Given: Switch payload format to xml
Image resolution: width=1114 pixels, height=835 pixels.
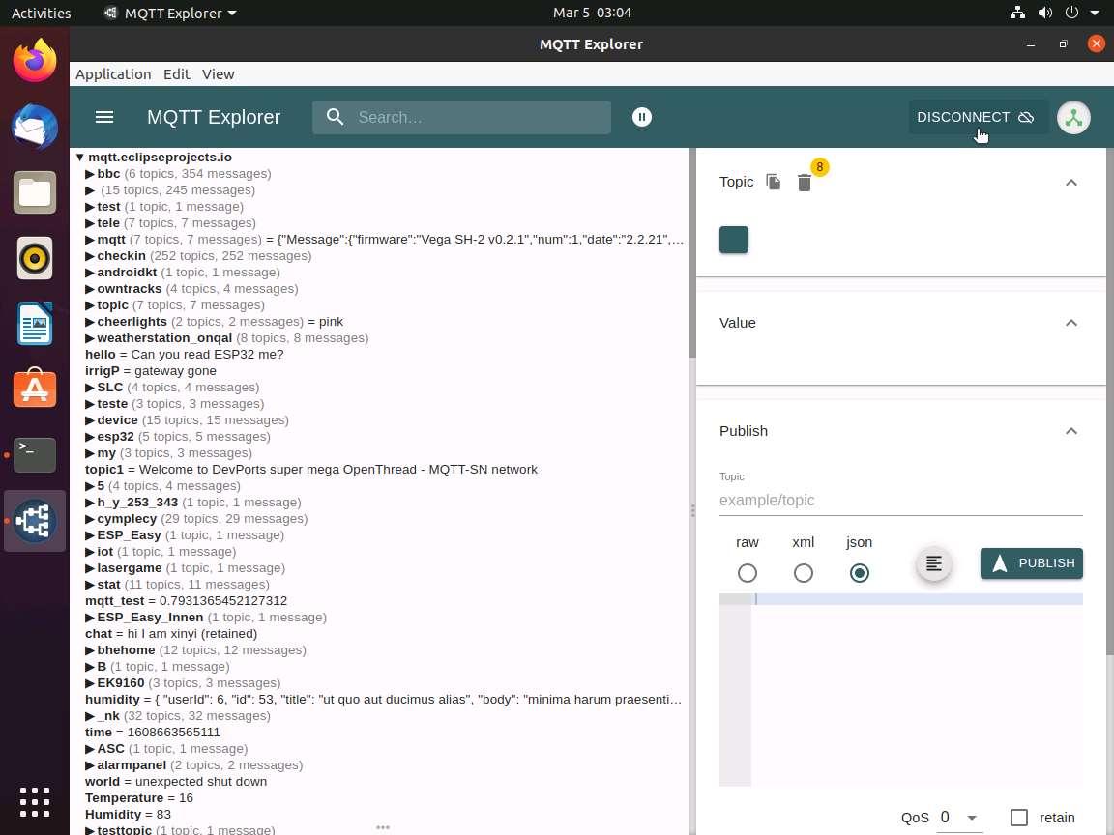Looking at the screenshot, I should pyautogui.click(x=804, y=572).
